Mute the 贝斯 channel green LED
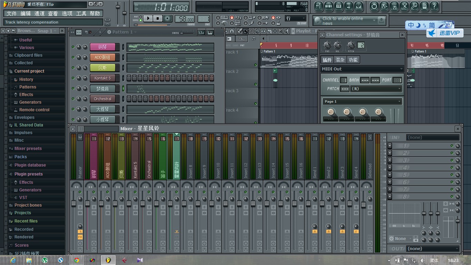 [73, 68]
